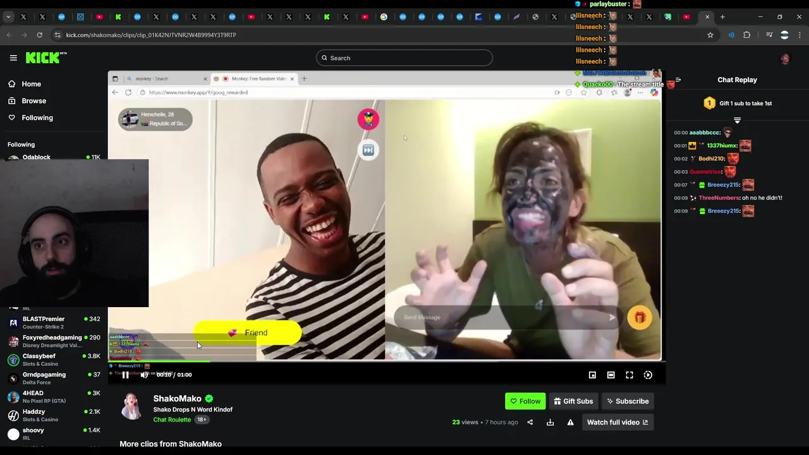Click the Subscribe button
809x455 pixels.
pyautogui.click(x=628, y=401)
